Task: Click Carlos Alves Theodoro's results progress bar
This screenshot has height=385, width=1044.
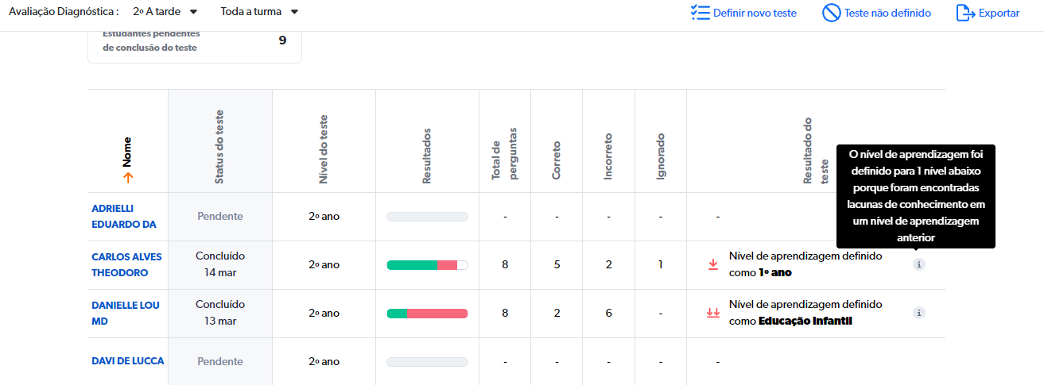Action: pos(427,264)
